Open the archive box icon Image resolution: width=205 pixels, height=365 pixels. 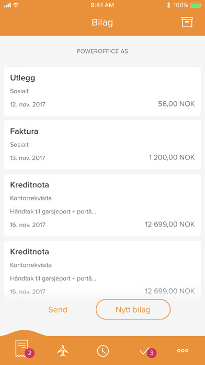(187, 23)
